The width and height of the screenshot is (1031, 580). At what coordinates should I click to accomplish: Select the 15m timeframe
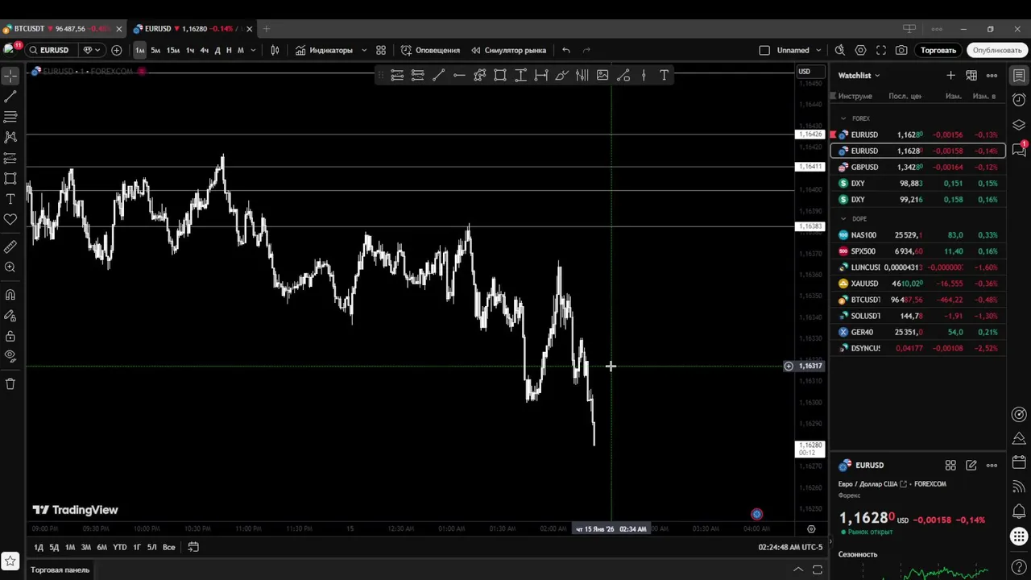click(172, 50)
